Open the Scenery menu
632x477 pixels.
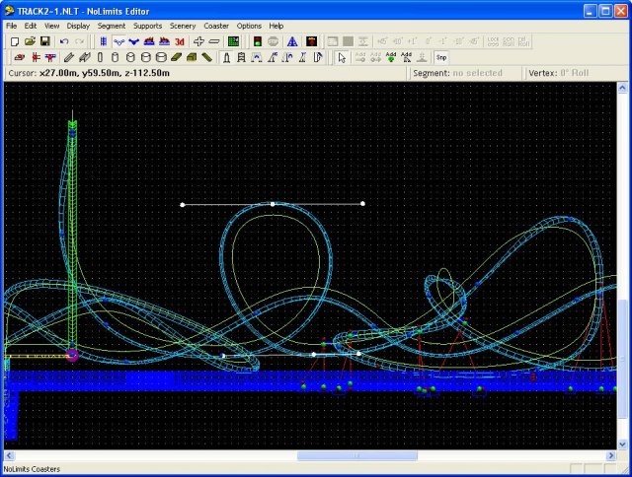[183, 25]
